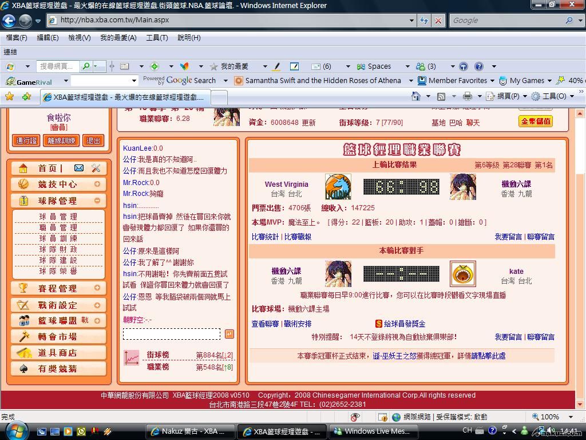
Task: Open the 工具(T) menu
Action: coord(157,37)
